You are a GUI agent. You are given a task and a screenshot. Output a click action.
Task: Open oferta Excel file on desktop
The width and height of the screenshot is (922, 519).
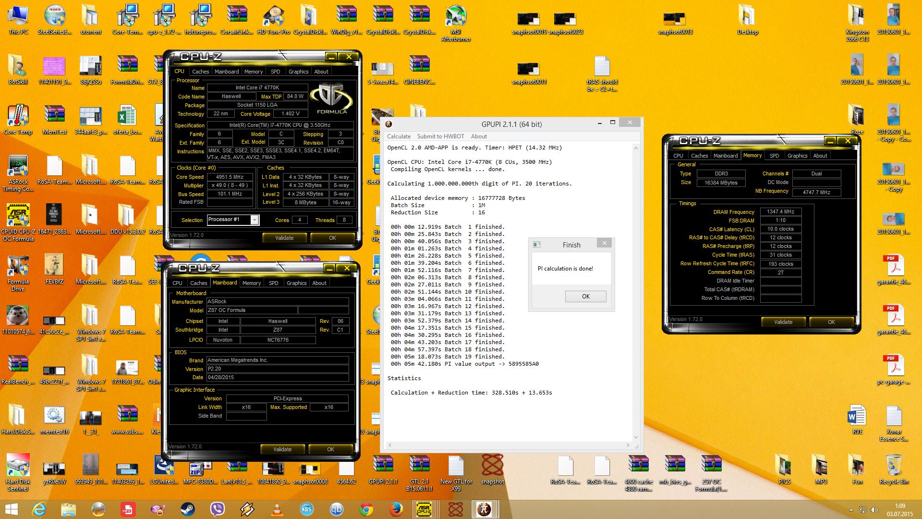(x=127, y=119)
